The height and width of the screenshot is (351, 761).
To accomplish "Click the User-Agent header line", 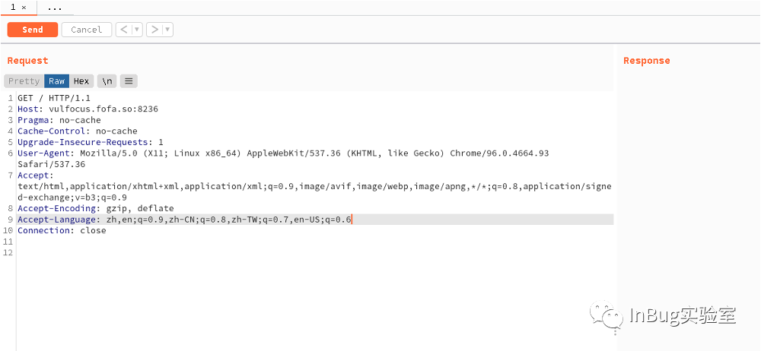I will [283, 153].
